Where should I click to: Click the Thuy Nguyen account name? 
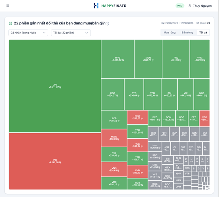(x=202, y=6)
